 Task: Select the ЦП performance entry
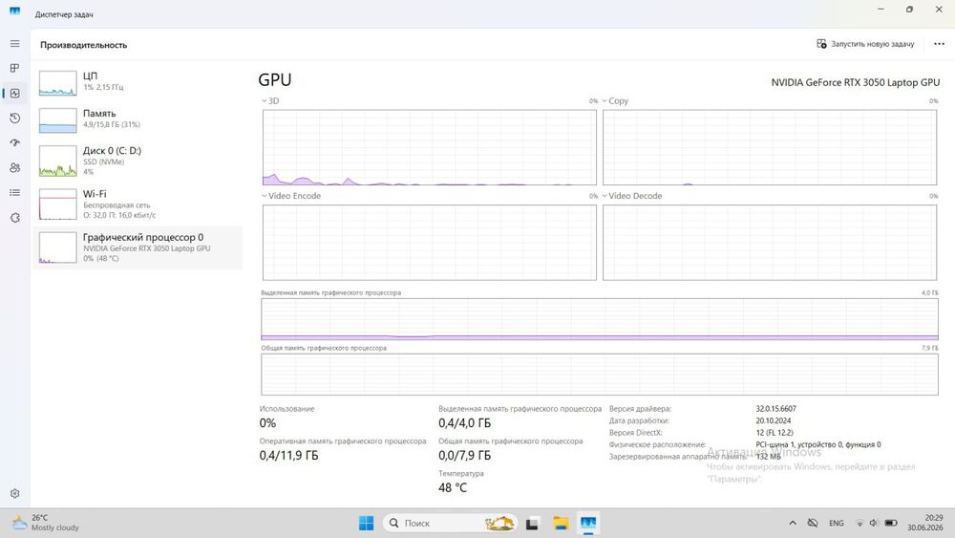pyautogui.click(x=137, y=83)
